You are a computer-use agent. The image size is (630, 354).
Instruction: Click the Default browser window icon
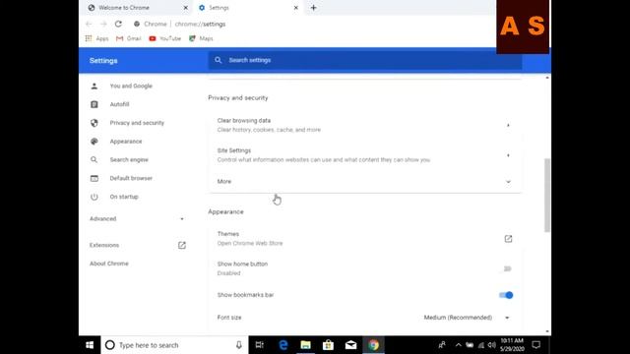point(94,178)
